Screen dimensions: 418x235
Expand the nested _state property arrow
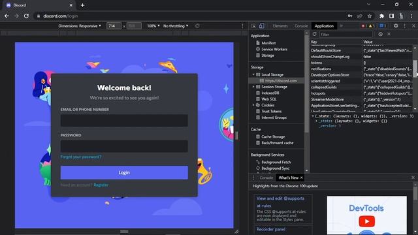point(316,121)
